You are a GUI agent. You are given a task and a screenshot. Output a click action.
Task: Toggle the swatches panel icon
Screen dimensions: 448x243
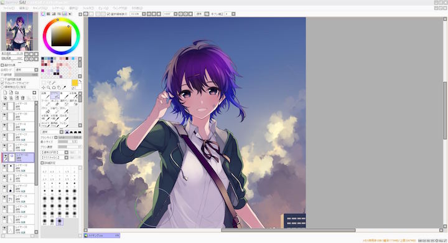point(65,14)
